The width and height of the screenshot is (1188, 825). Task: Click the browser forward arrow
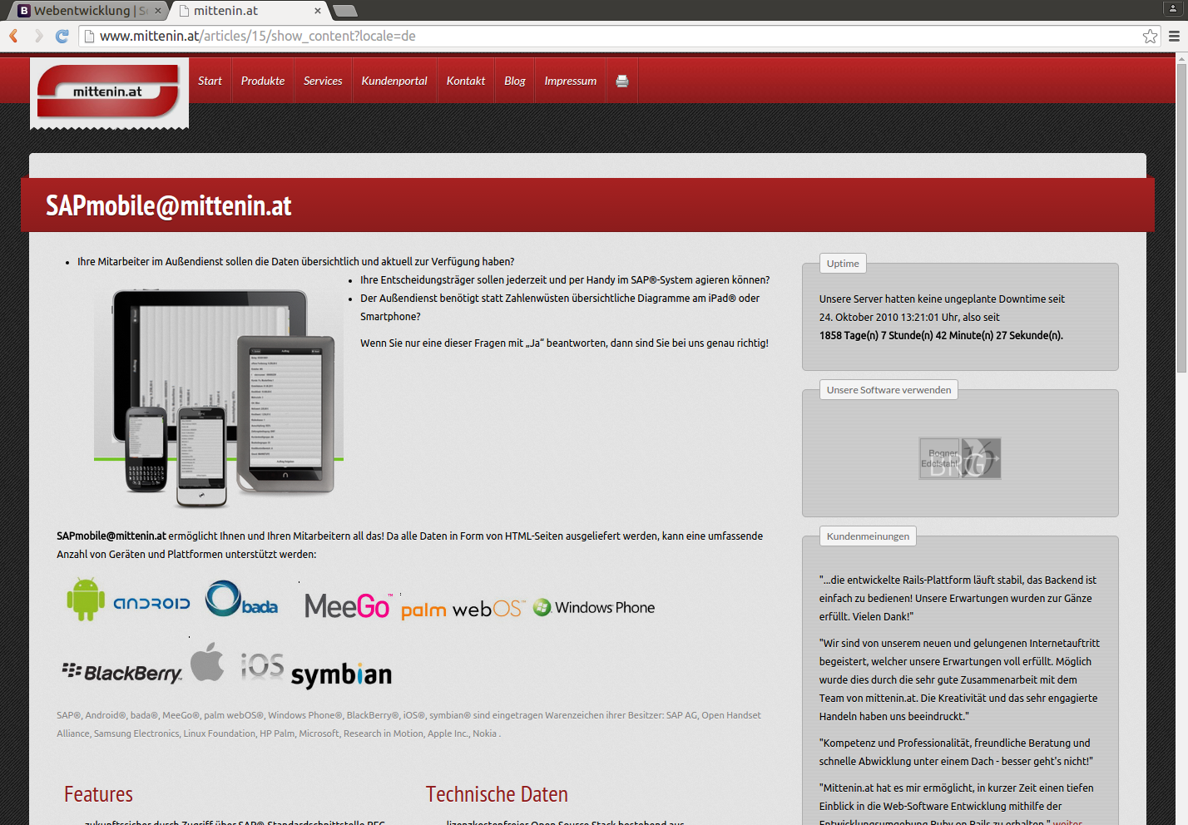click(x=38, y=36)
